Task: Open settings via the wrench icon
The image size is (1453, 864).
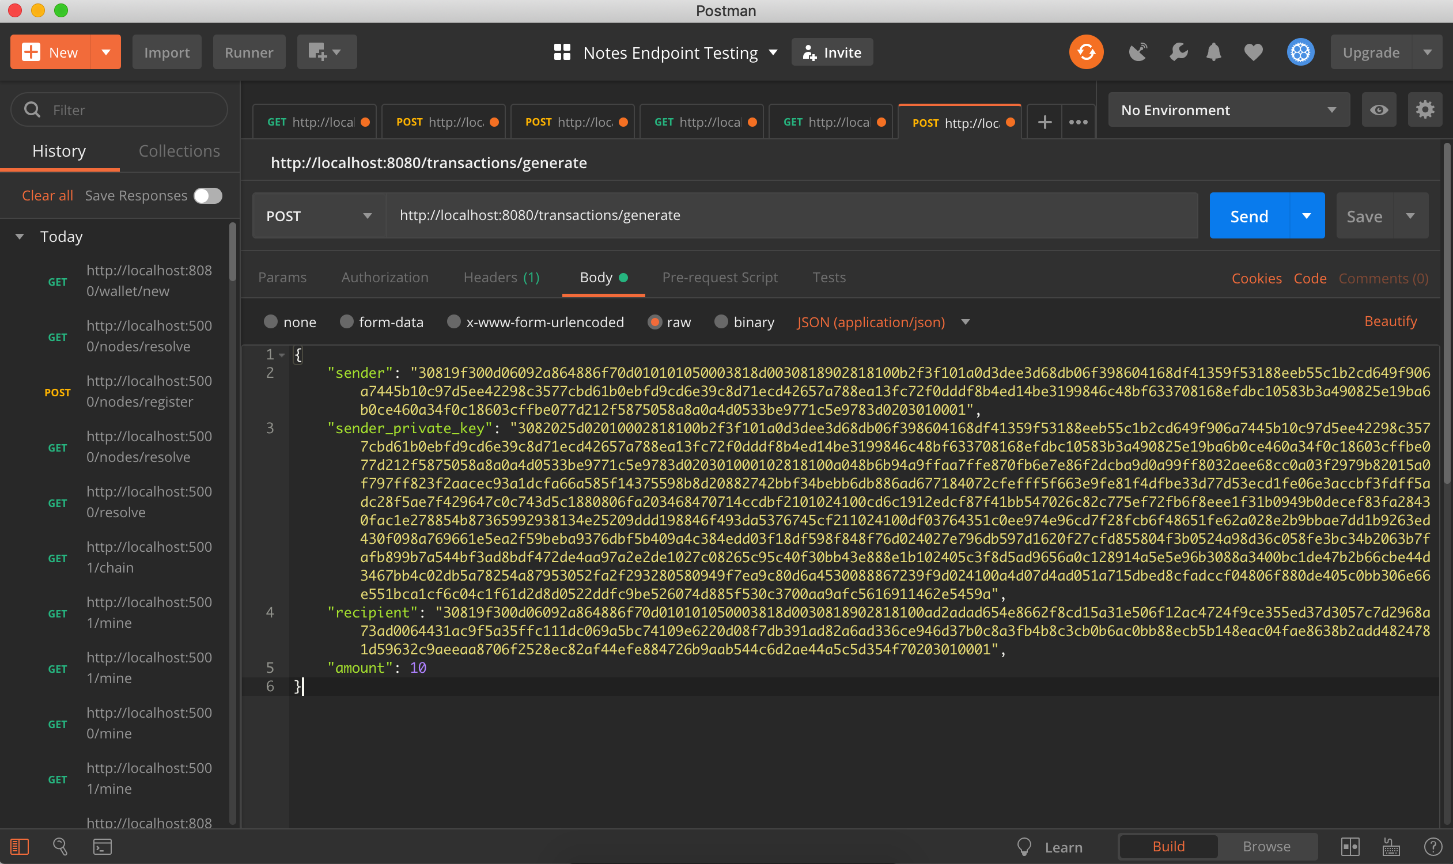Action: pyautogui.click(x=1178, y=52)
